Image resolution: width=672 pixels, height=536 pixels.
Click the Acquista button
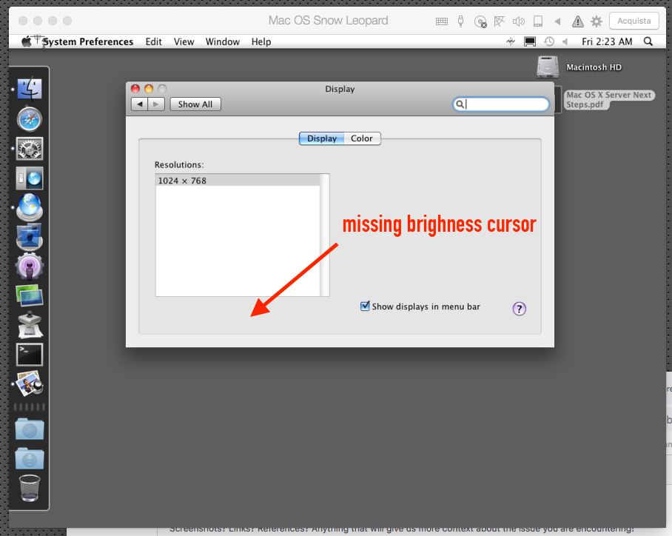tap(634, 21)
